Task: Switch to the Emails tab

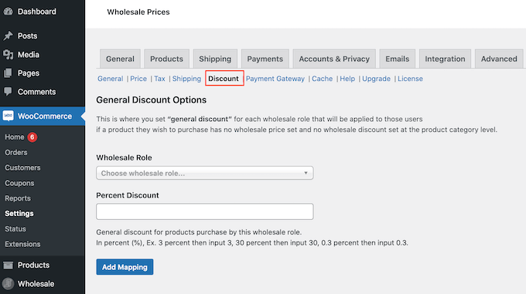Action: 397,59
